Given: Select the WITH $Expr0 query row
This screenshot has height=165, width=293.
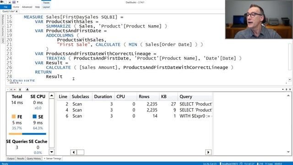Looking at the screenshot, I should click(x=135, y=116).
